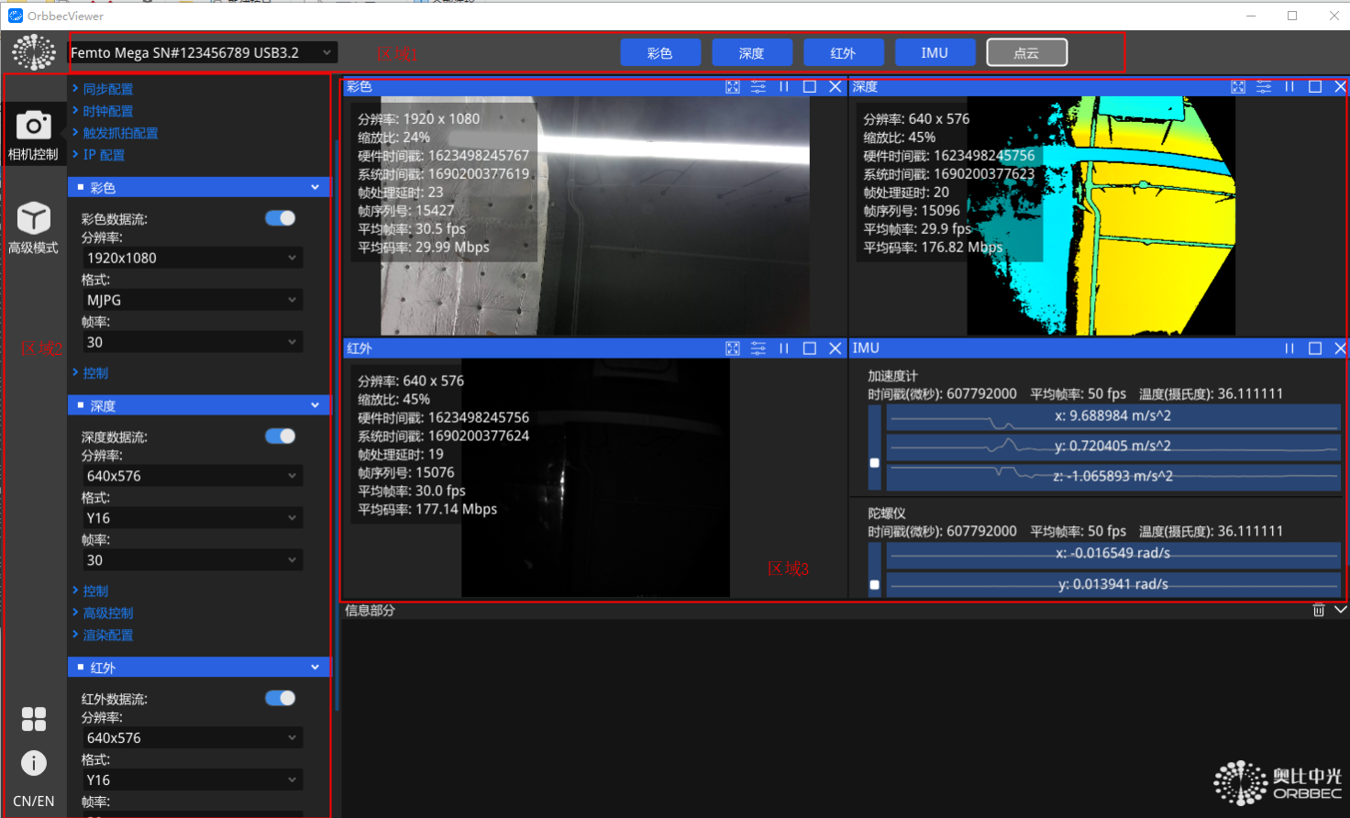Switch language with the CN/EN toggle
Image resolution: width=1350 pixels, height=818 pixels.
click(x=34, y=801)
